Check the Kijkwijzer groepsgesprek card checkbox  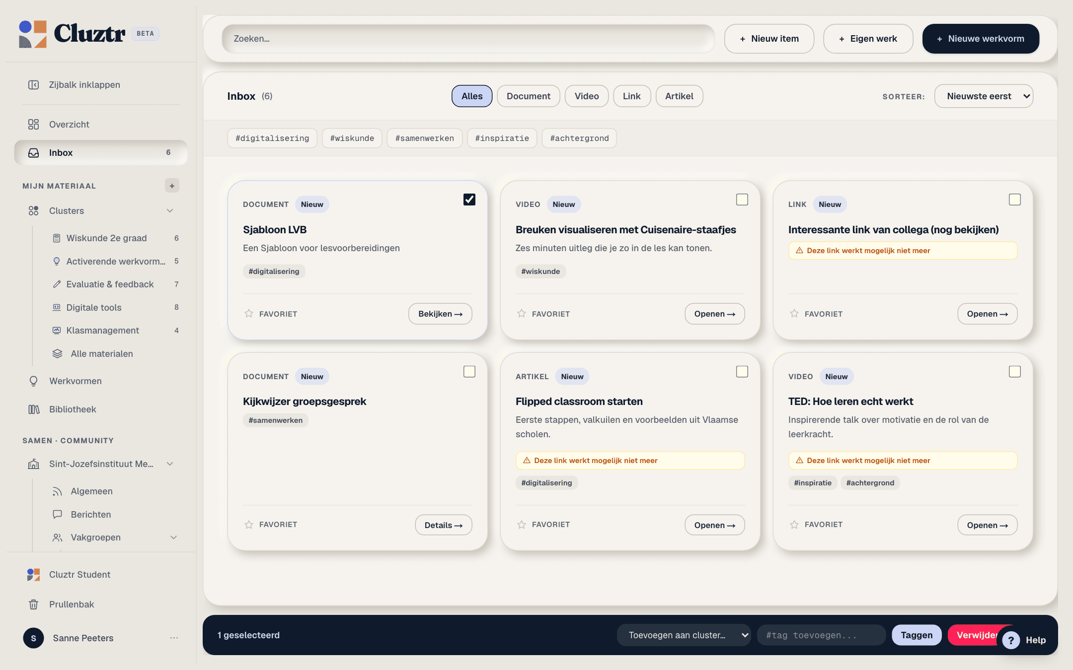(x=469, y=372)
